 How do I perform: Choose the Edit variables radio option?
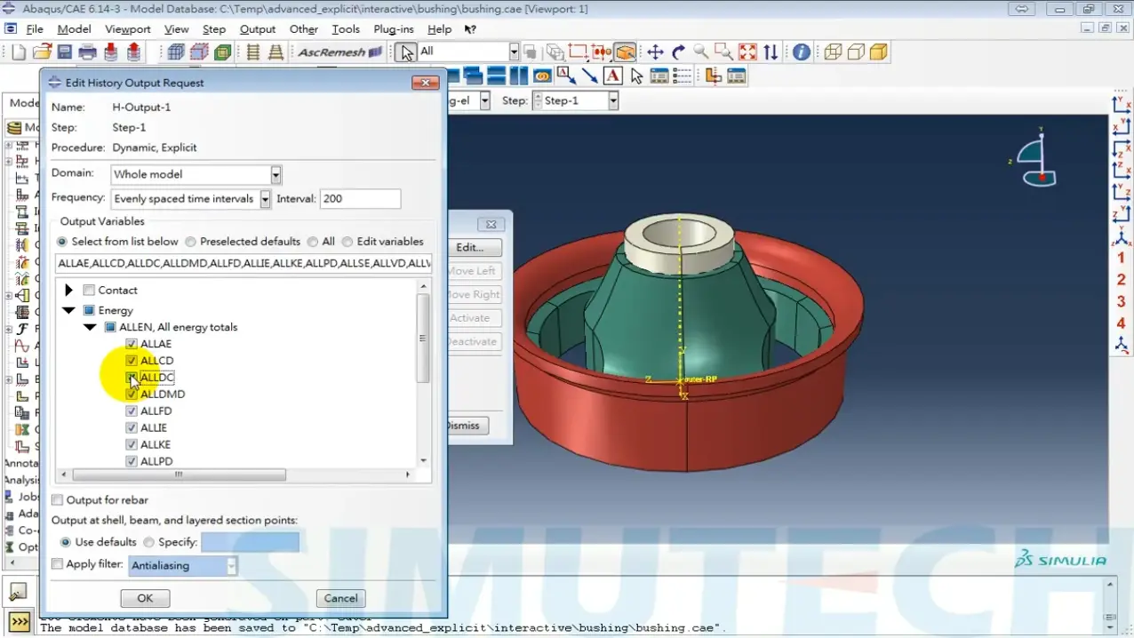tap(347, 242)
